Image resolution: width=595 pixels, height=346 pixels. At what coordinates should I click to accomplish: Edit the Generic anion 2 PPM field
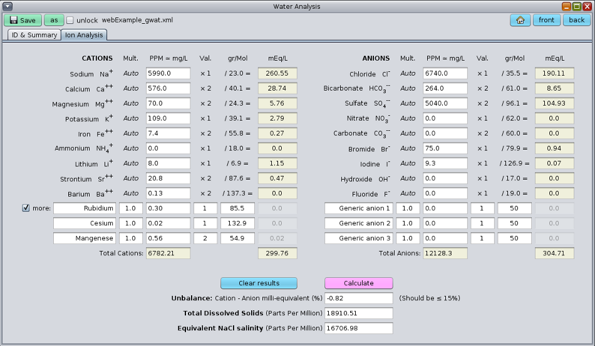coord(445,223)
